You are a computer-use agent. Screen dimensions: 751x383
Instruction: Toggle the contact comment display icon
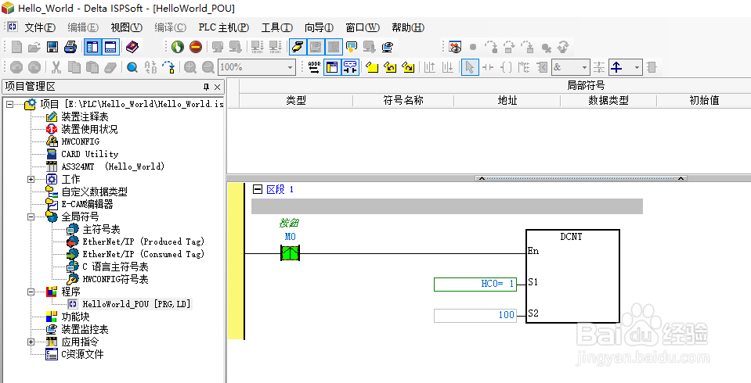point(351,67)
